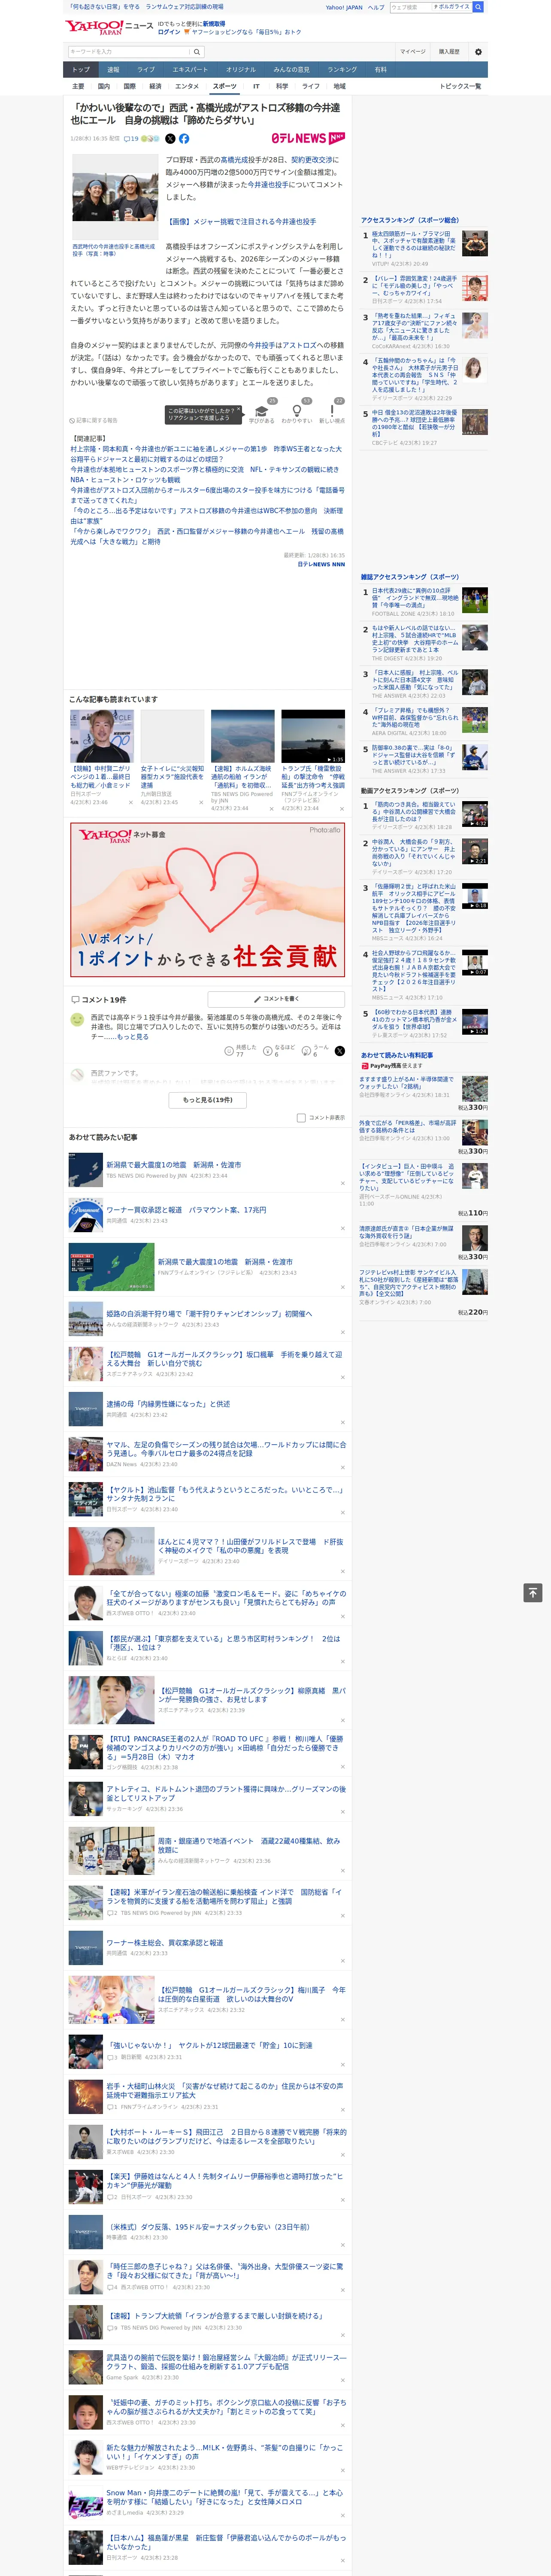Click the Yahoo! JAPAN link in the top bar
The height and width of the screenshot is (2576, 551).
coord(344,7)
